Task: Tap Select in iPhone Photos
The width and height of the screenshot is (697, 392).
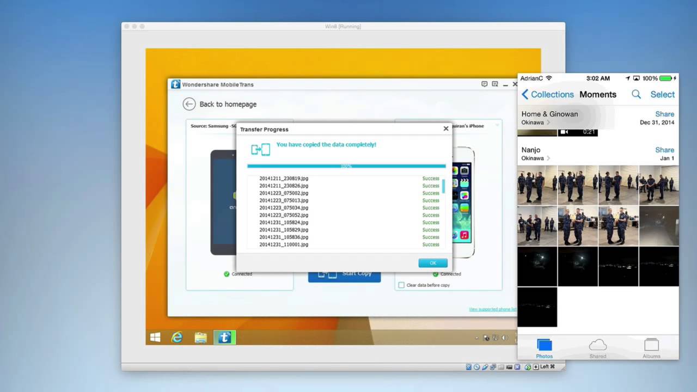Action: click(x=663, y=94)
